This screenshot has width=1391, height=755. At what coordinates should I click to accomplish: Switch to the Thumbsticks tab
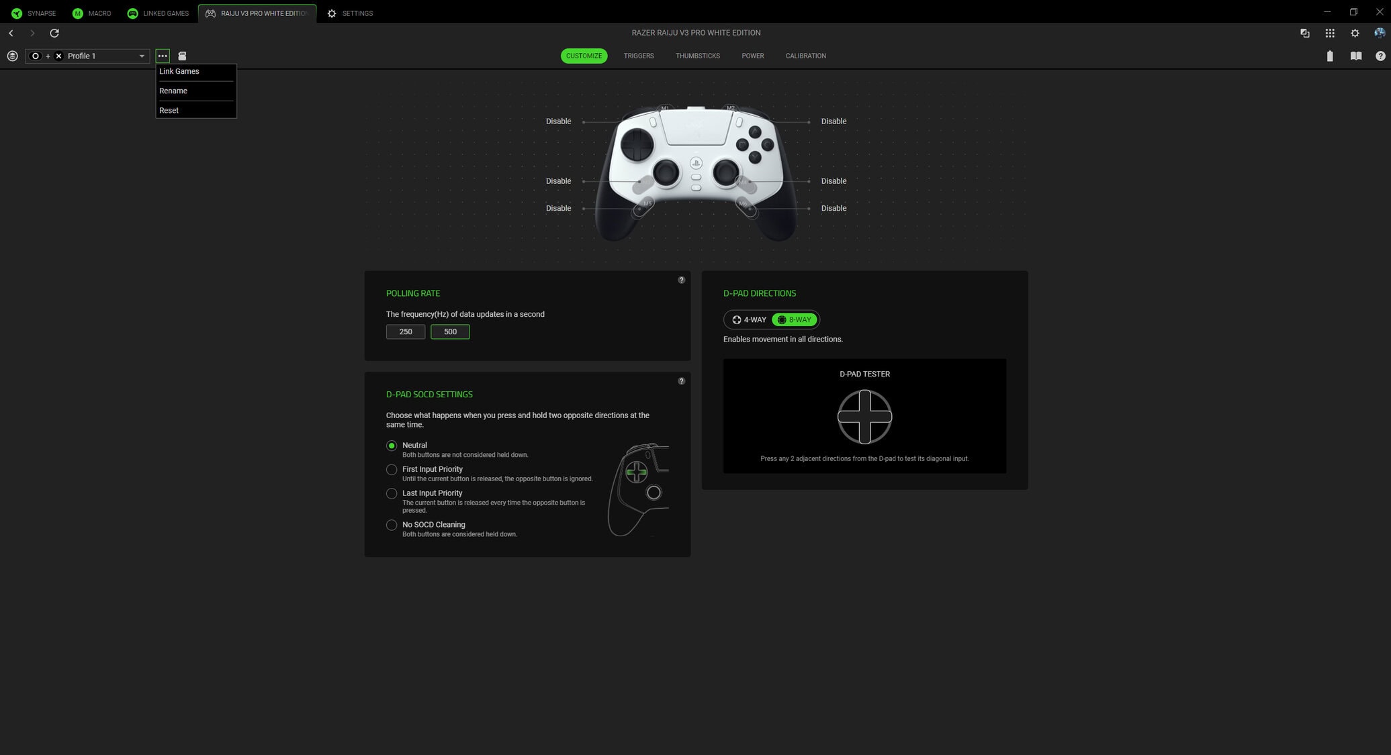pos(697,56)
